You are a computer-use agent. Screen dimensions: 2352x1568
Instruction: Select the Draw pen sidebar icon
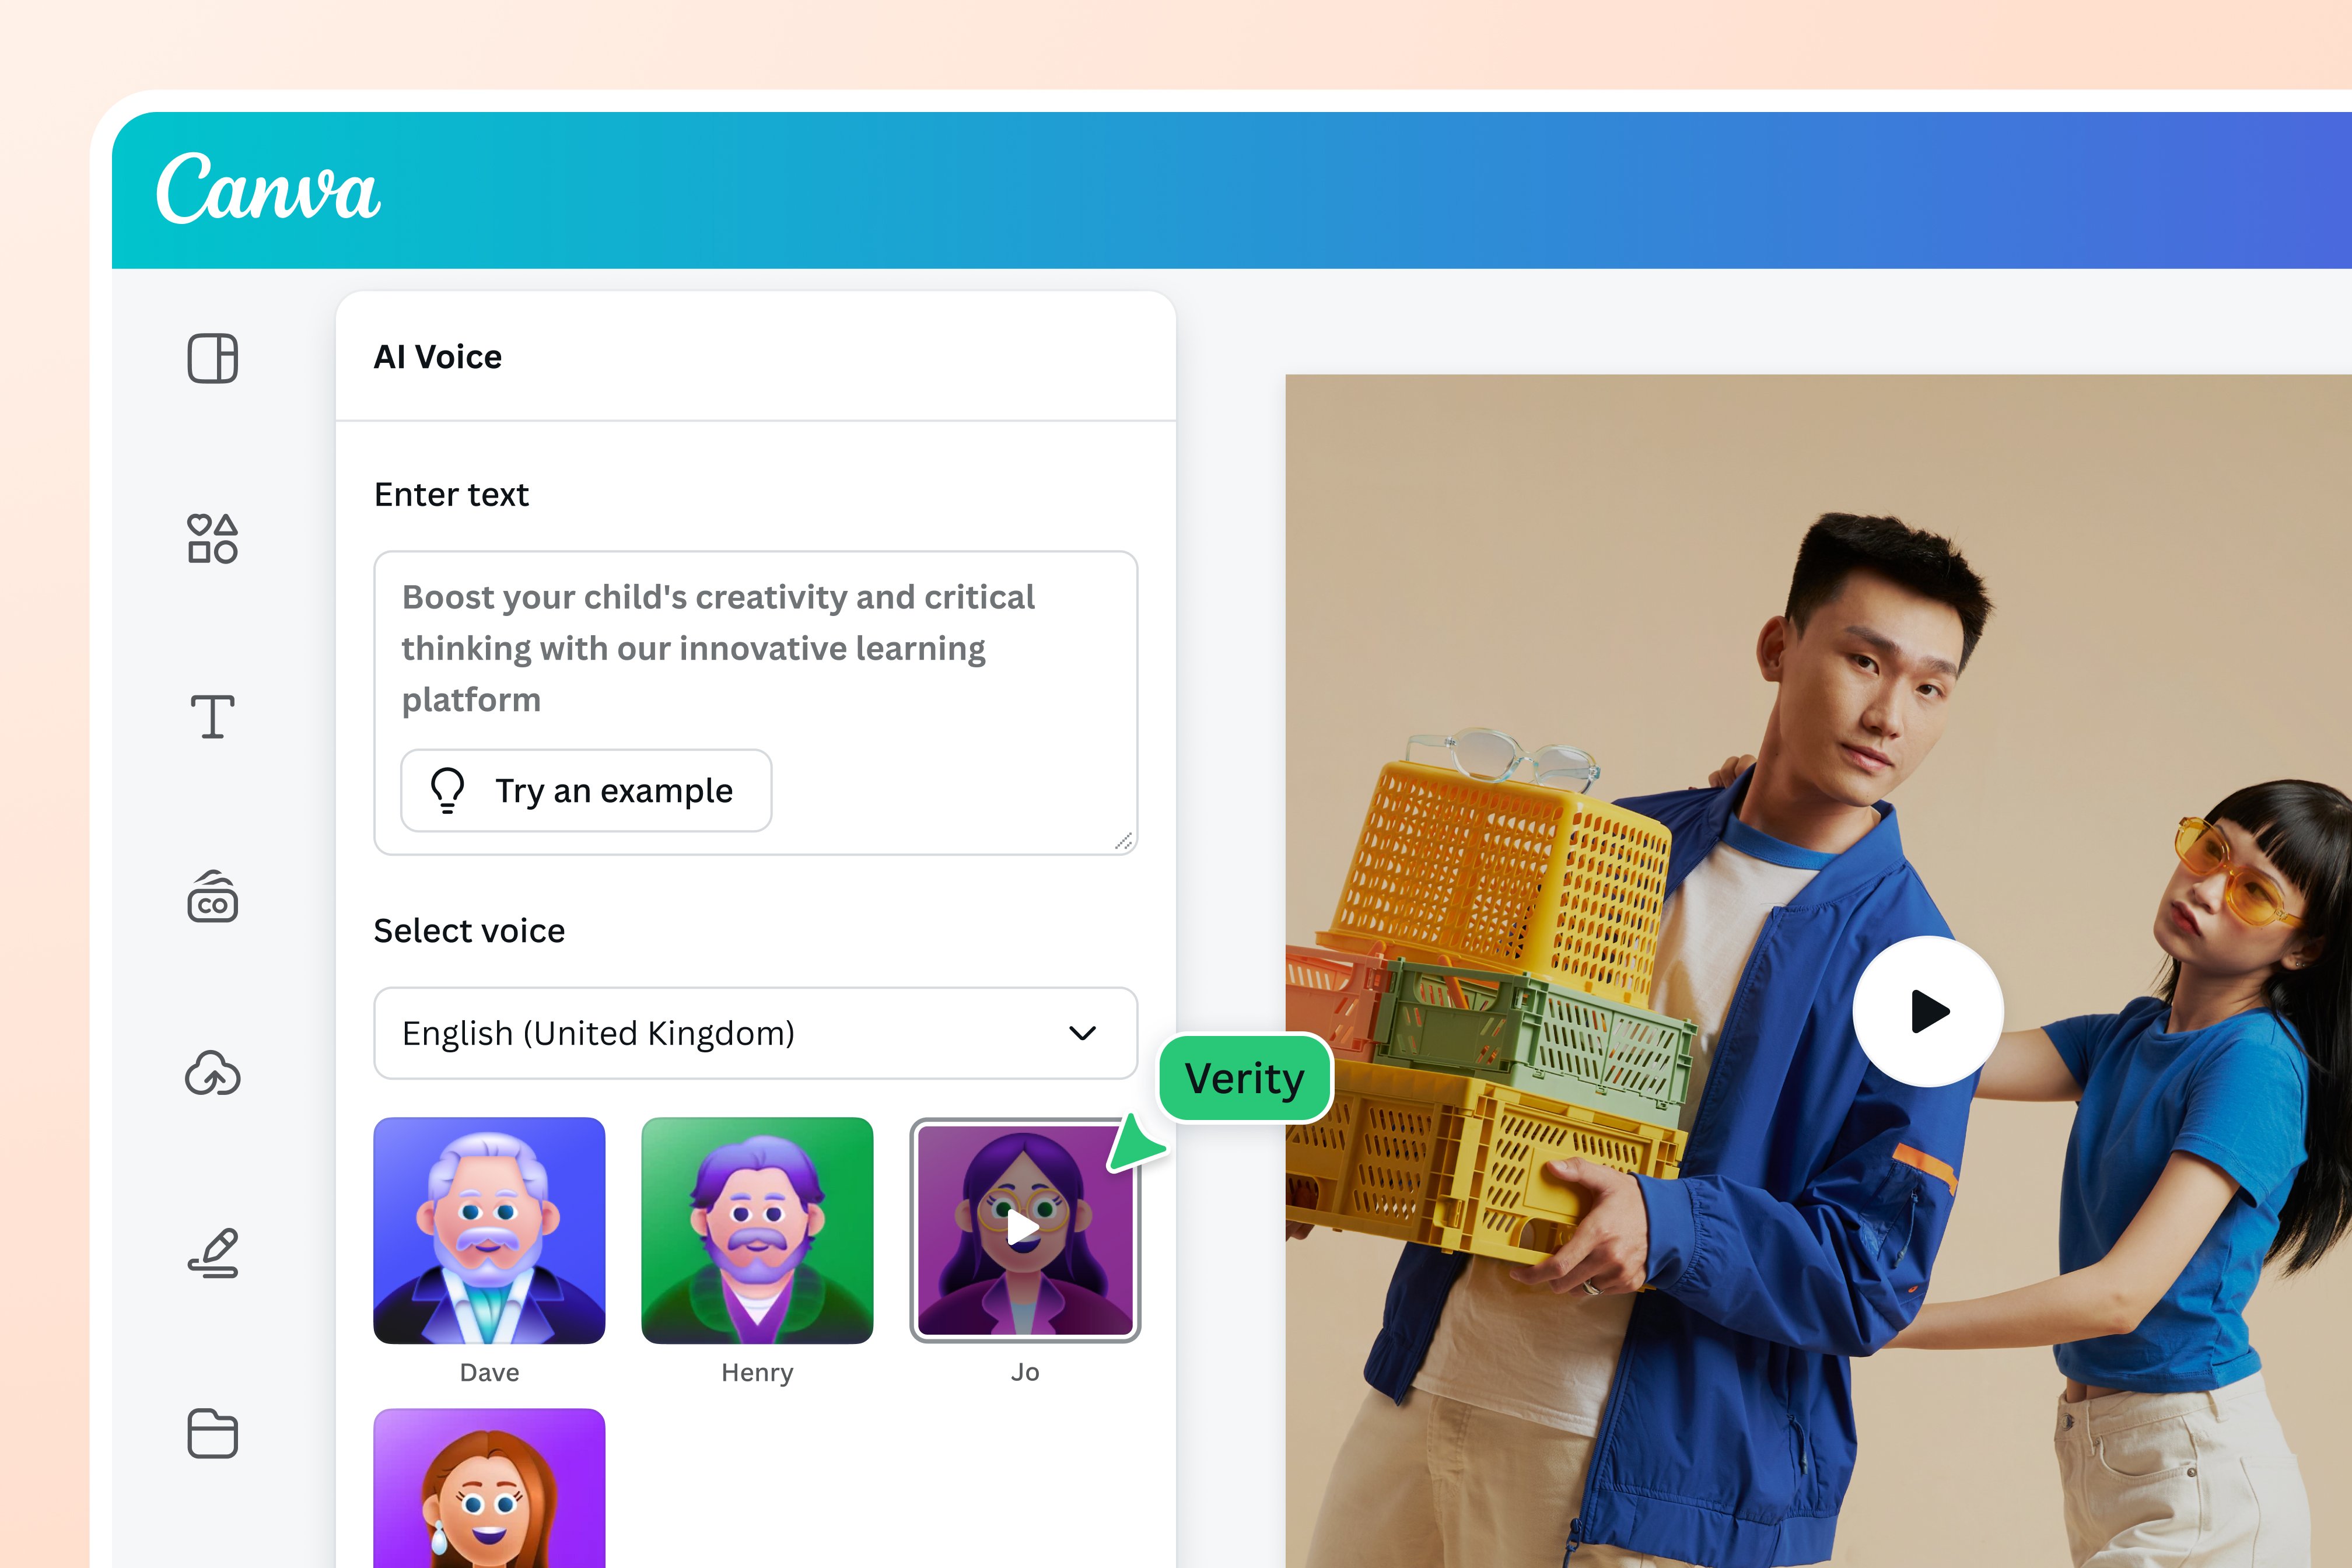(x=213, y=1253)
